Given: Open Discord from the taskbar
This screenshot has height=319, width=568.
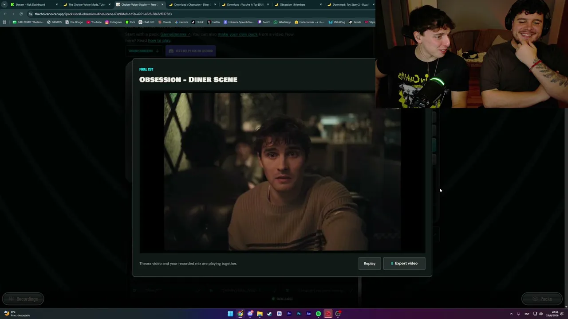Looking at the screenshot, I should pyautogui.click(x=250, y=314).
